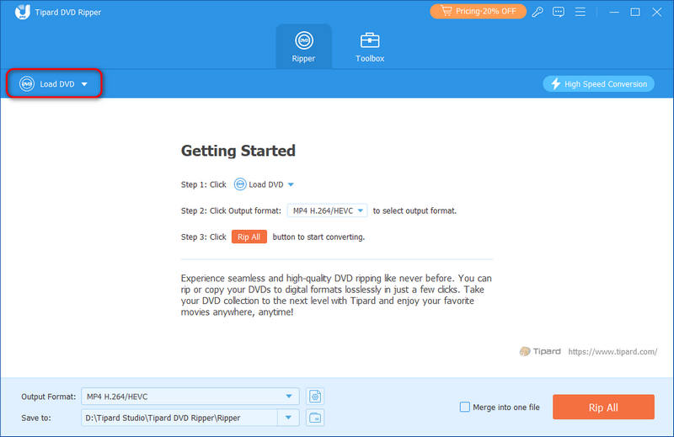This screenshot has height=437, width=674.
Task: Close the Tipard DVD Ripper window
Action: 656,12
